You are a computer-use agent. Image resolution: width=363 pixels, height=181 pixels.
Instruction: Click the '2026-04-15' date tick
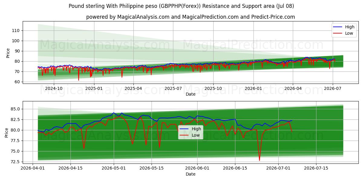point(70,168)
